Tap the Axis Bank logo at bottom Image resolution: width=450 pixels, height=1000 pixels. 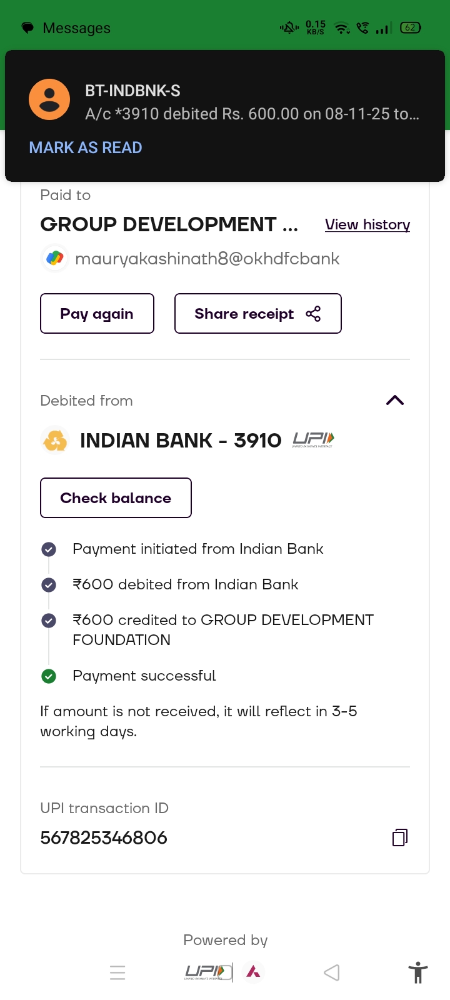253,971
